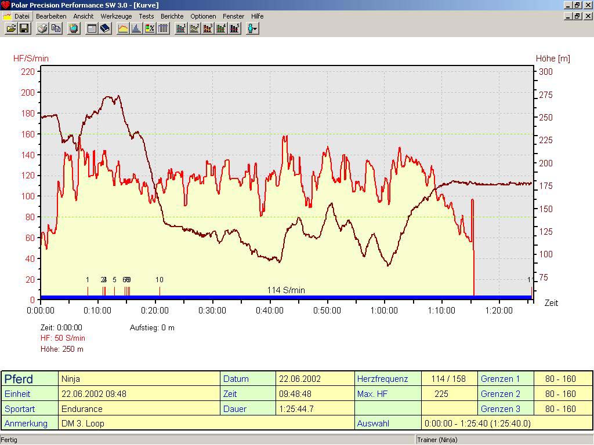Click the 'Höhe: 250 m' readout
The width and height of the screenshot is (594, 445).
[62, 349]
